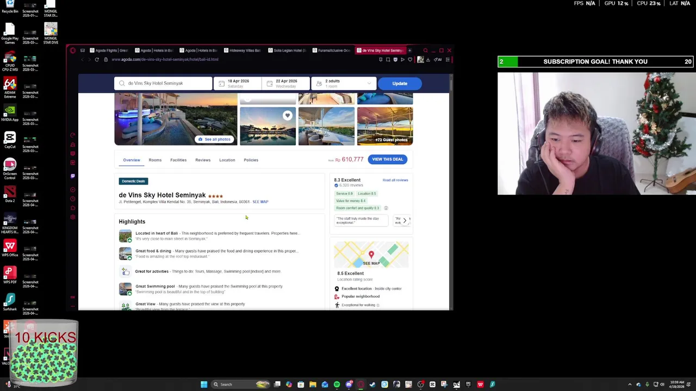Go back in browser history
The image size is (696, 391).
[x=83, y=59]
